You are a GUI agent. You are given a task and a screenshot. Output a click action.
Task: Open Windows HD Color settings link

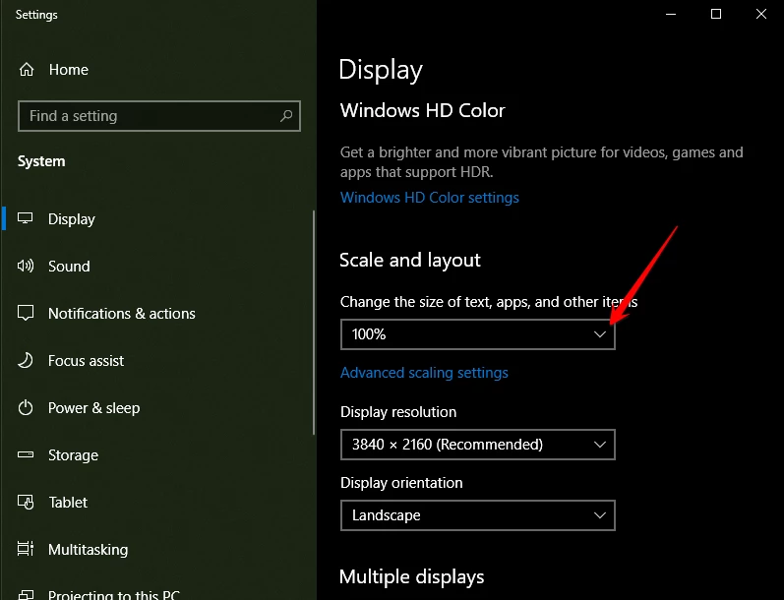tap(430, 198)
